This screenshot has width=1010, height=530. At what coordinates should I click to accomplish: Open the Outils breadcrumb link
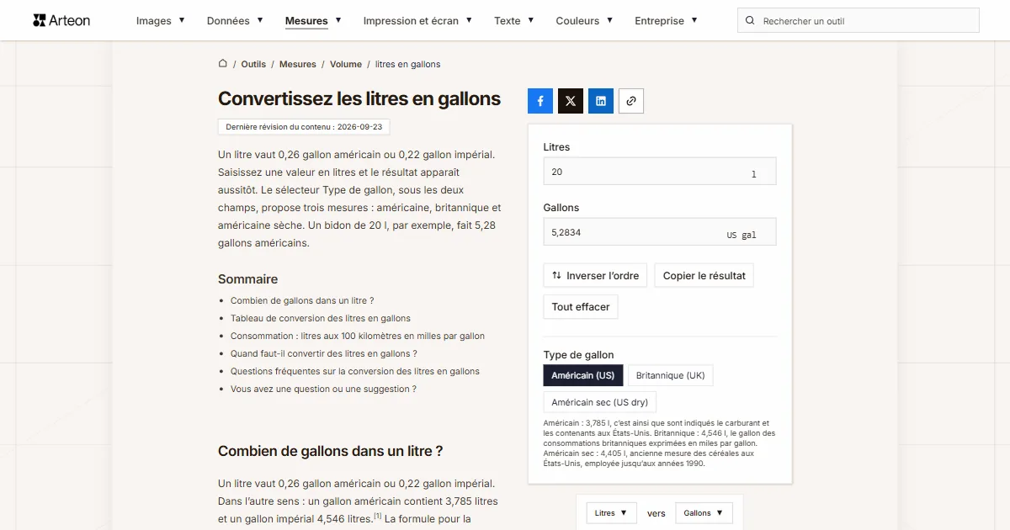[x=253, y=64]
